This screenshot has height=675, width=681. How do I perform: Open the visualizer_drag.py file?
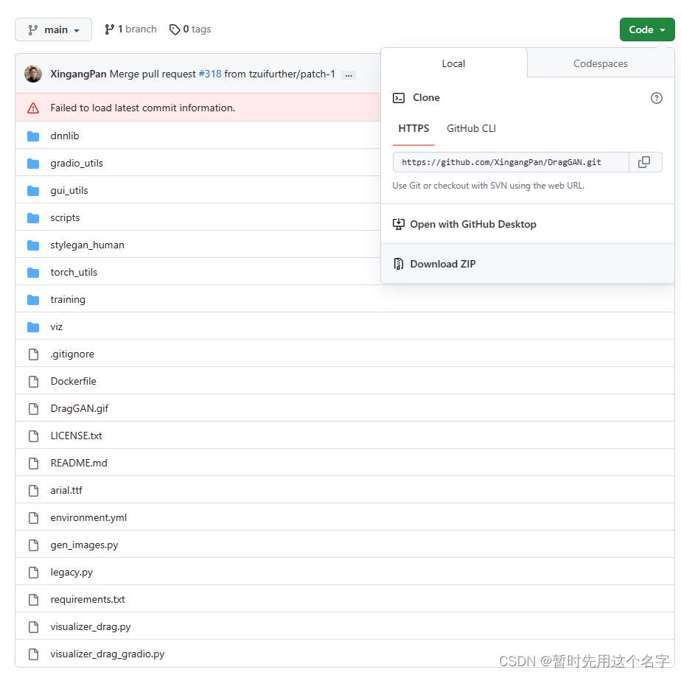point(91,627)
